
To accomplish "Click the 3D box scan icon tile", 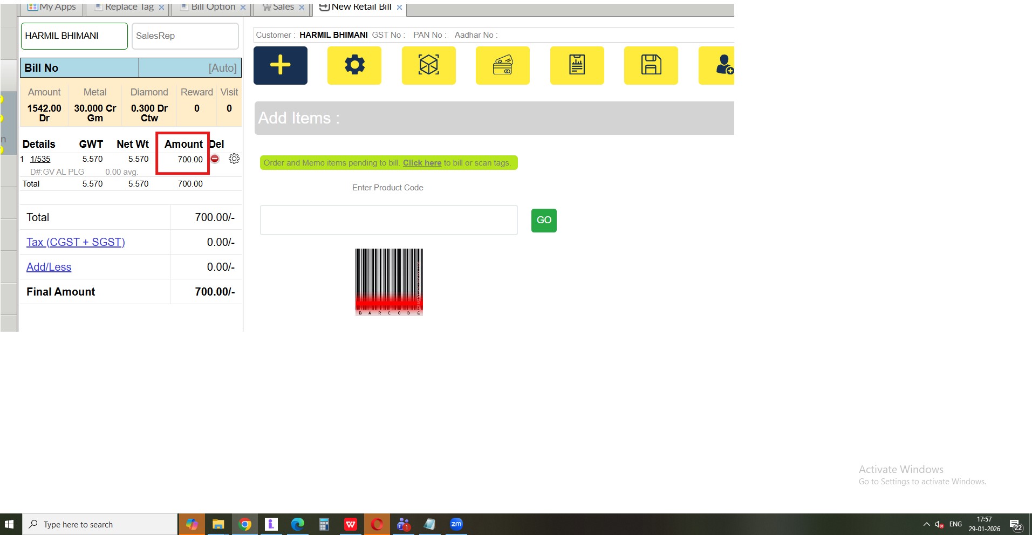I will (x=428, y=65).
